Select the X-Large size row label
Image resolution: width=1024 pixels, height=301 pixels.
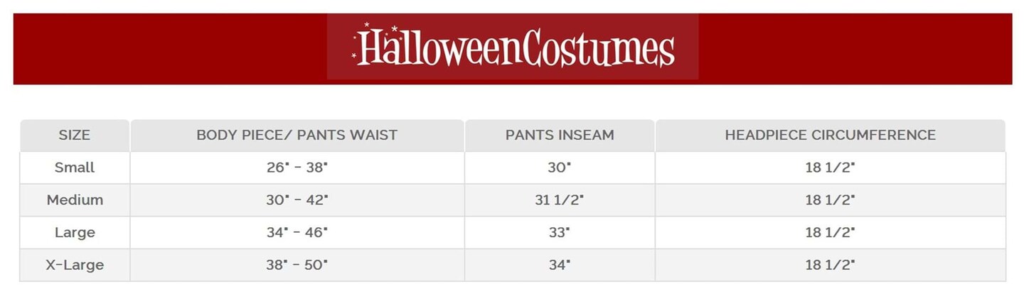(x=74, y=265)
